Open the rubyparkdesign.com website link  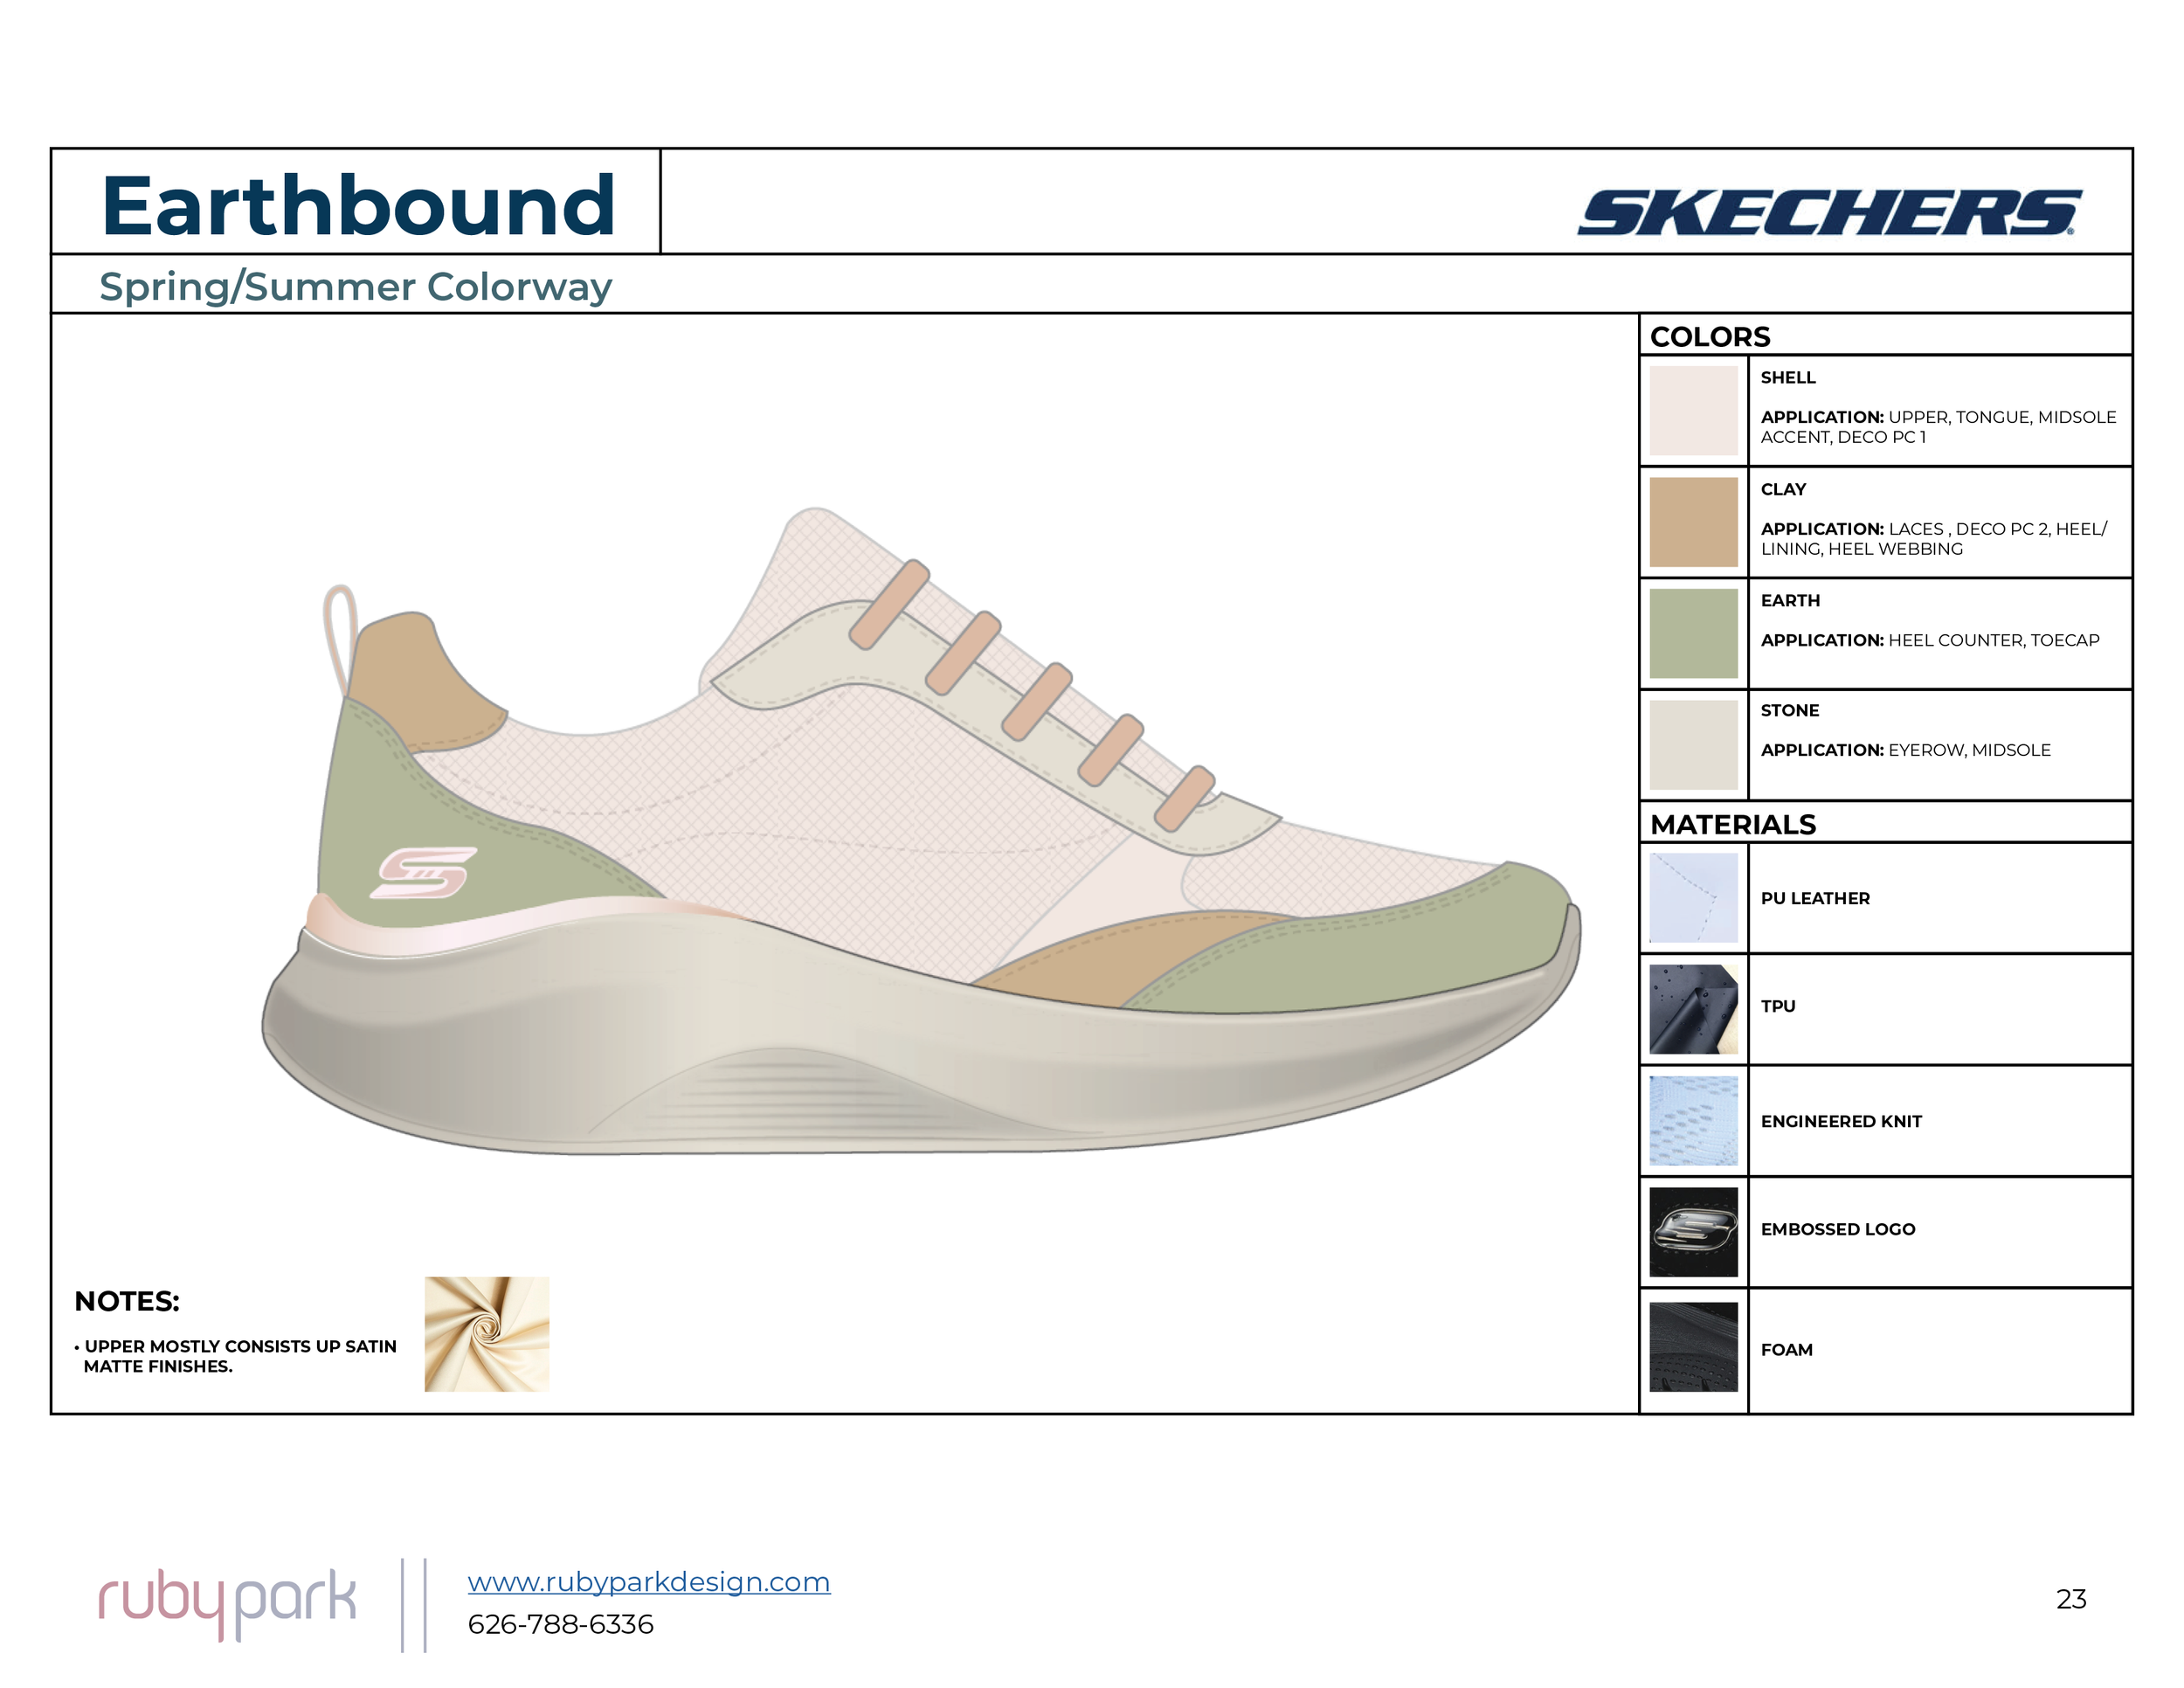648,1581
